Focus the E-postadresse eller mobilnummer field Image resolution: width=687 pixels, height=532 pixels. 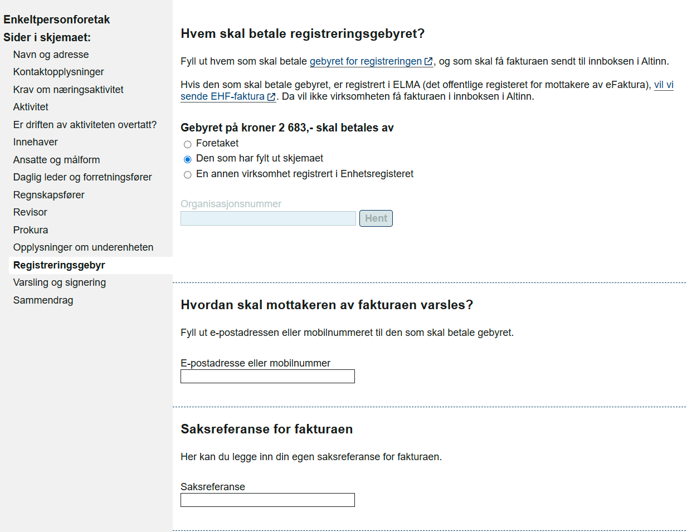pos(267,377)
